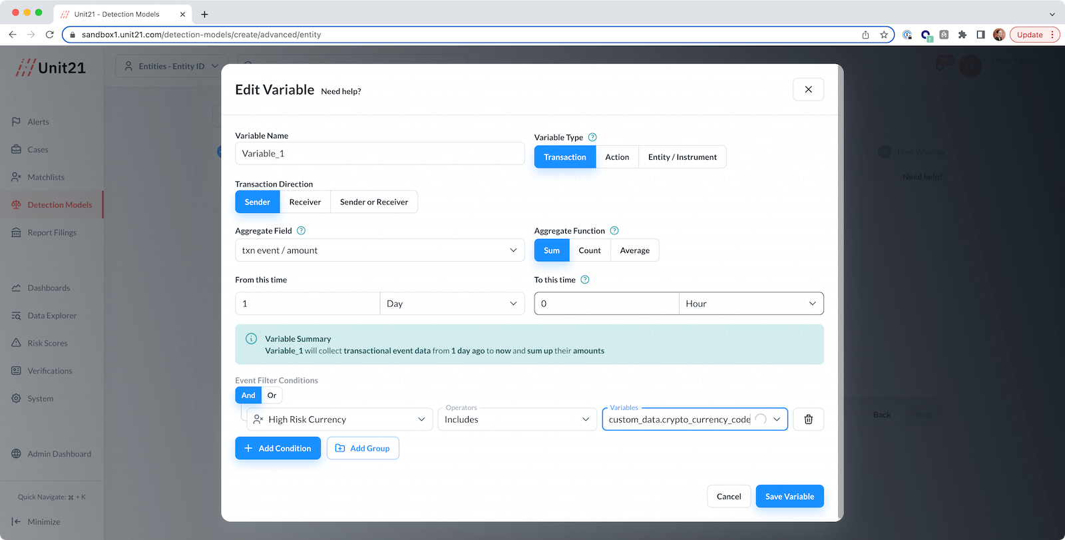Click the Detection Models scale icon
This screenshot has width=1065, height=540.
pyautogui.click(x=16, y=204)
